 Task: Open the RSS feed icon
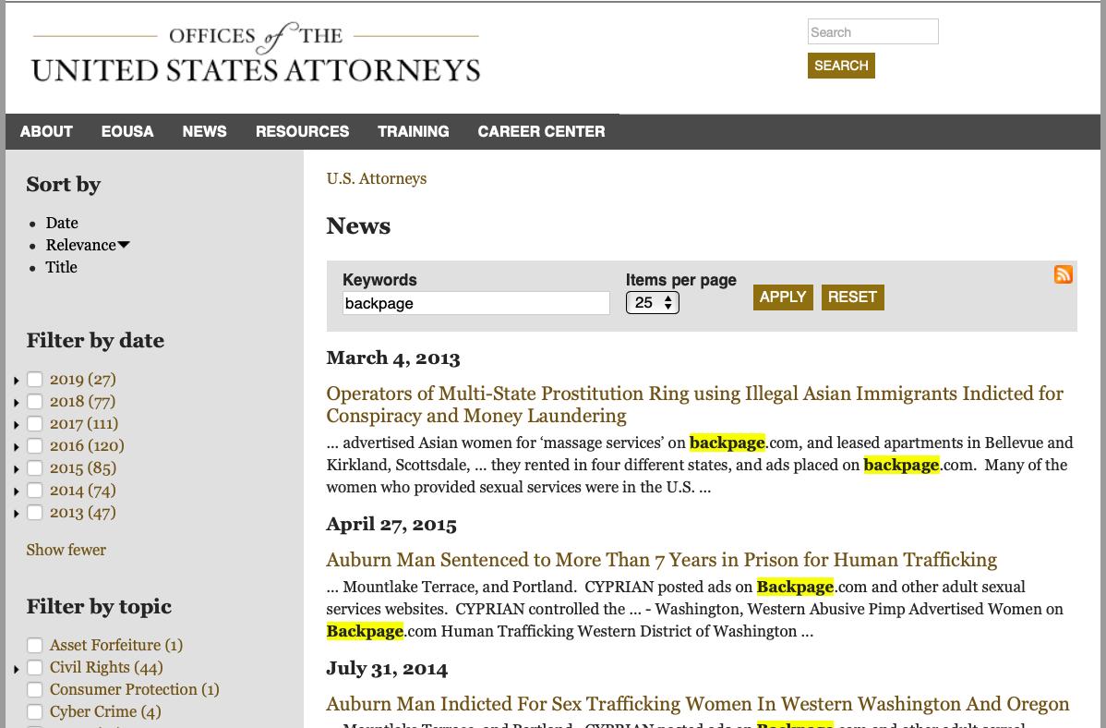(x=1063, y=274)
